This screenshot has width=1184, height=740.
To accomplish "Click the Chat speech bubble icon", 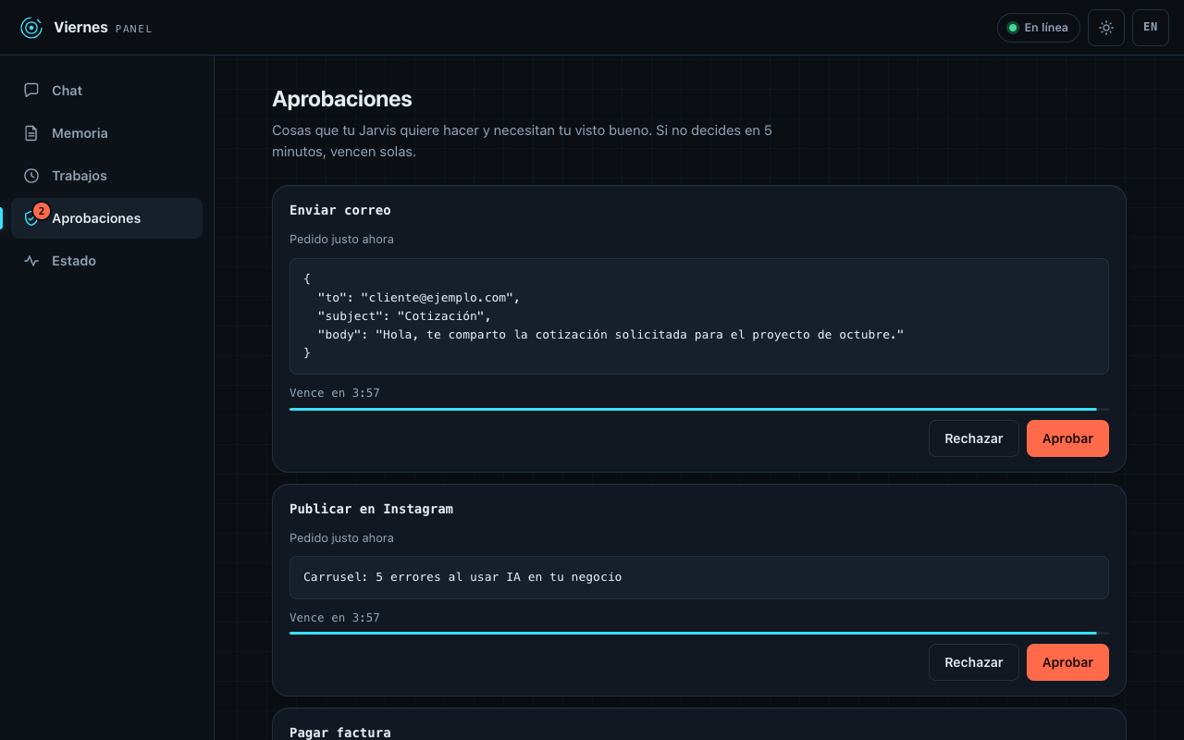I will click(31, 91).
